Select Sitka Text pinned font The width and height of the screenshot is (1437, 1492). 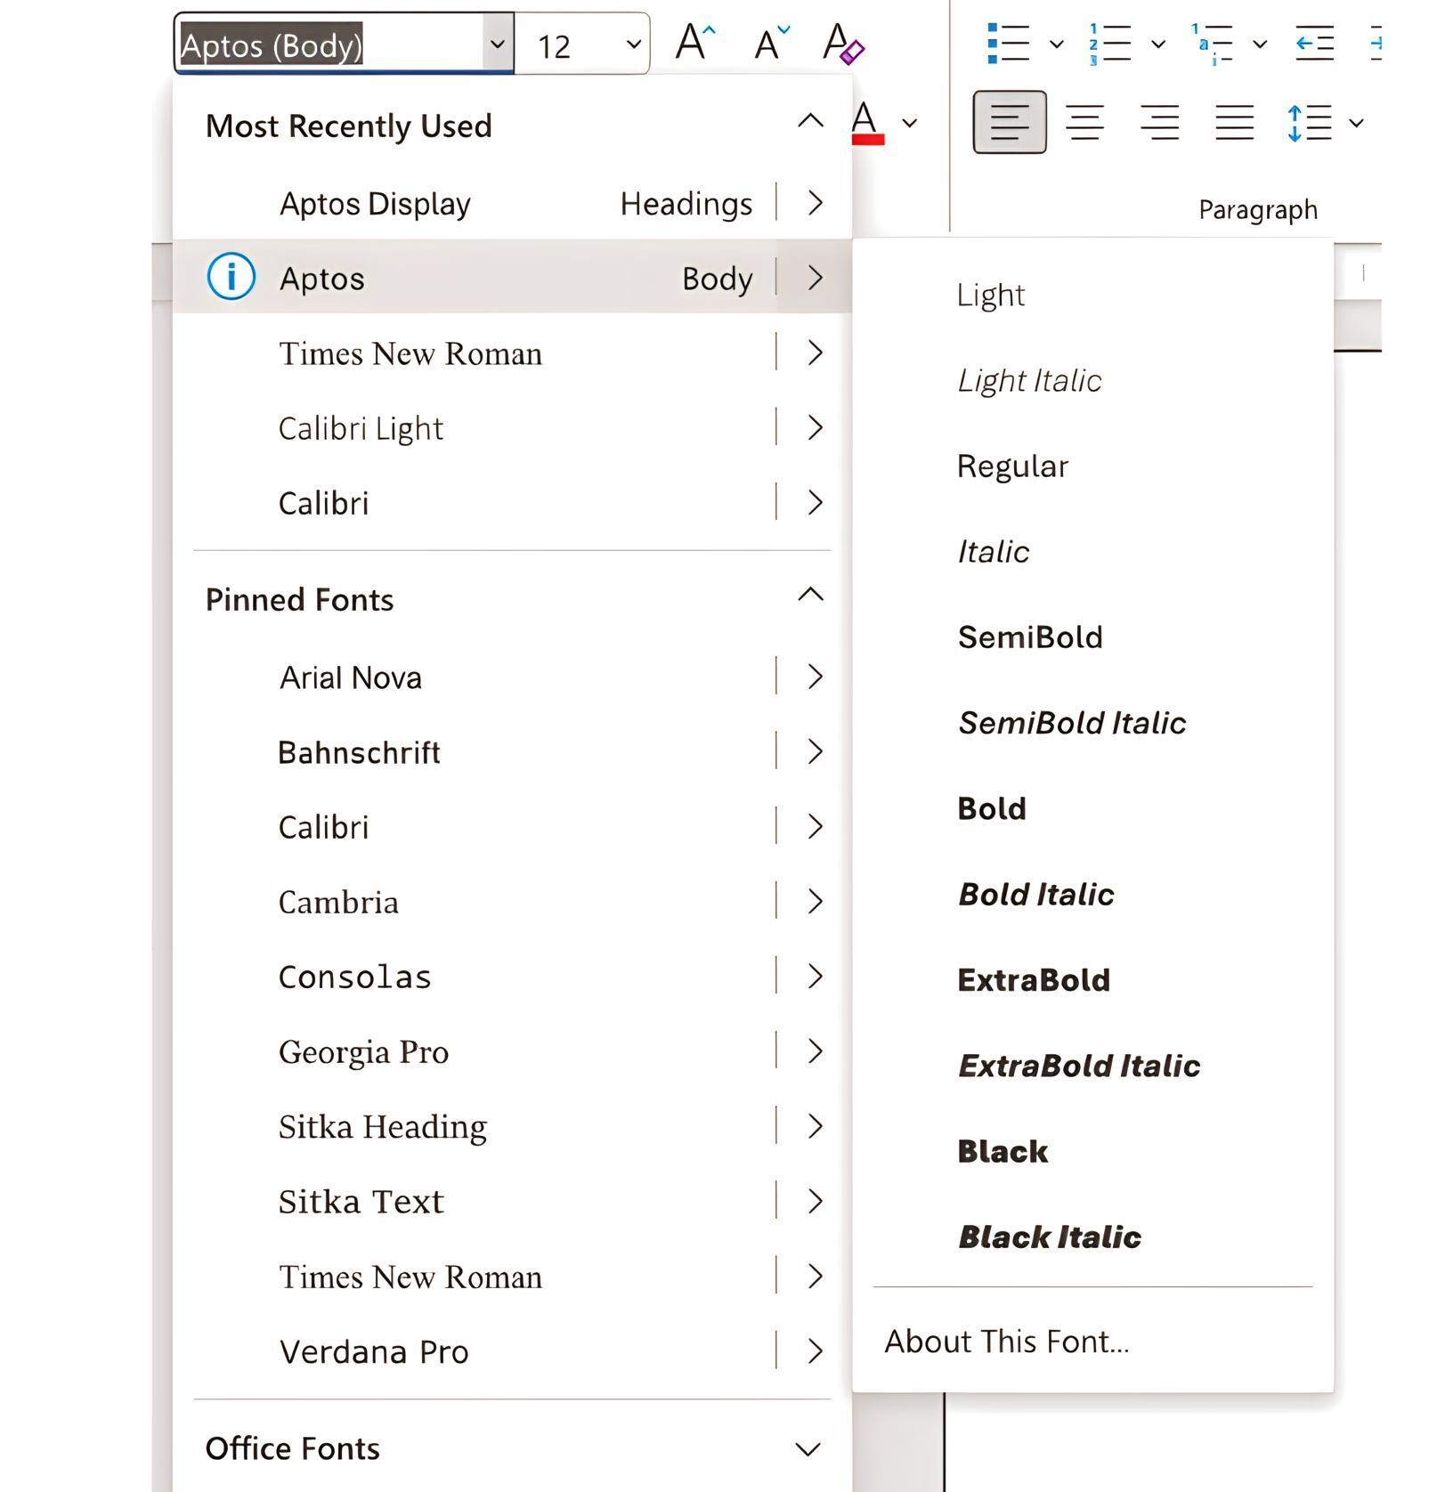pos(474,1201)
